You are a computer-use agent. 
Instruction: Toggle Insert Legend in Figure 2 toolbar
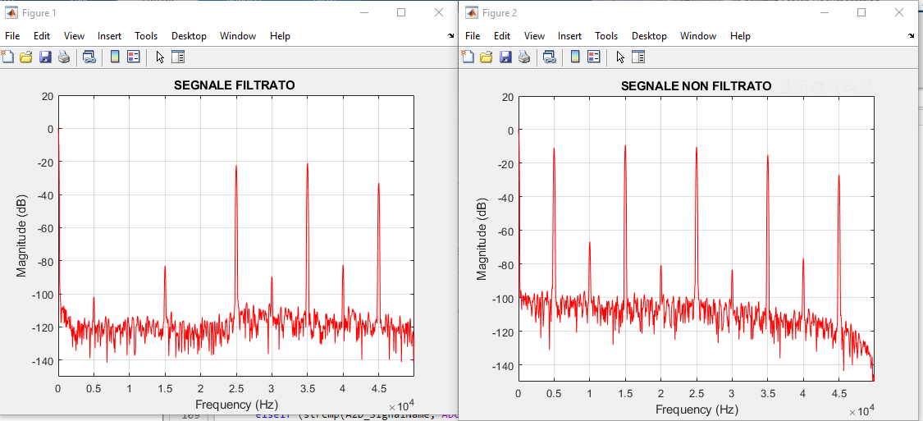coord(593,57)
